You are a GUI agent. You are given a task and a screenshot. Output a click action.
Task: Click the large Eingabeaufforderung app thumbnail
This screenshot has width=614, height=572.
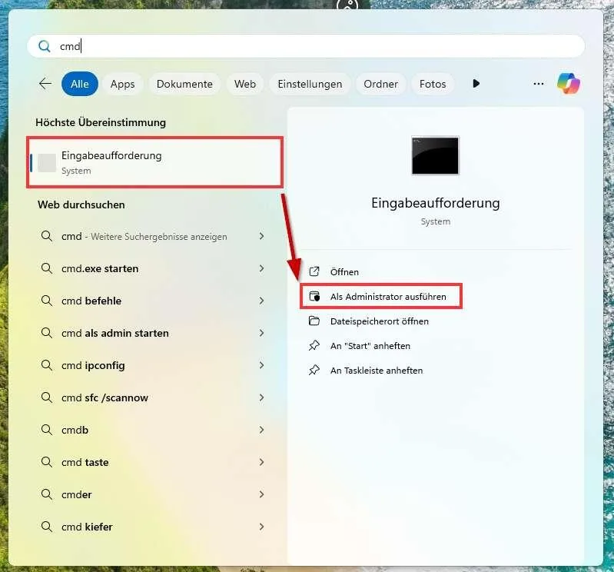tap(435, 155)
